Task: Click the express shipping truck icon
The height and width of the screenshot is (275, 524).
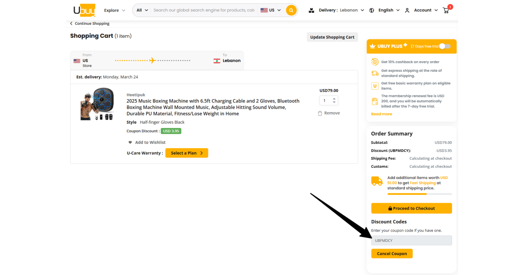Action: click(375, 73)
